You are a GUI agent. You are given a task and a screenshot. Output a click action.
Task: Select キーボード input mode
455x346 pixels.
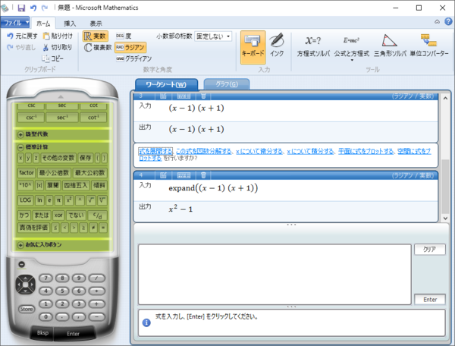pos(253,47)
